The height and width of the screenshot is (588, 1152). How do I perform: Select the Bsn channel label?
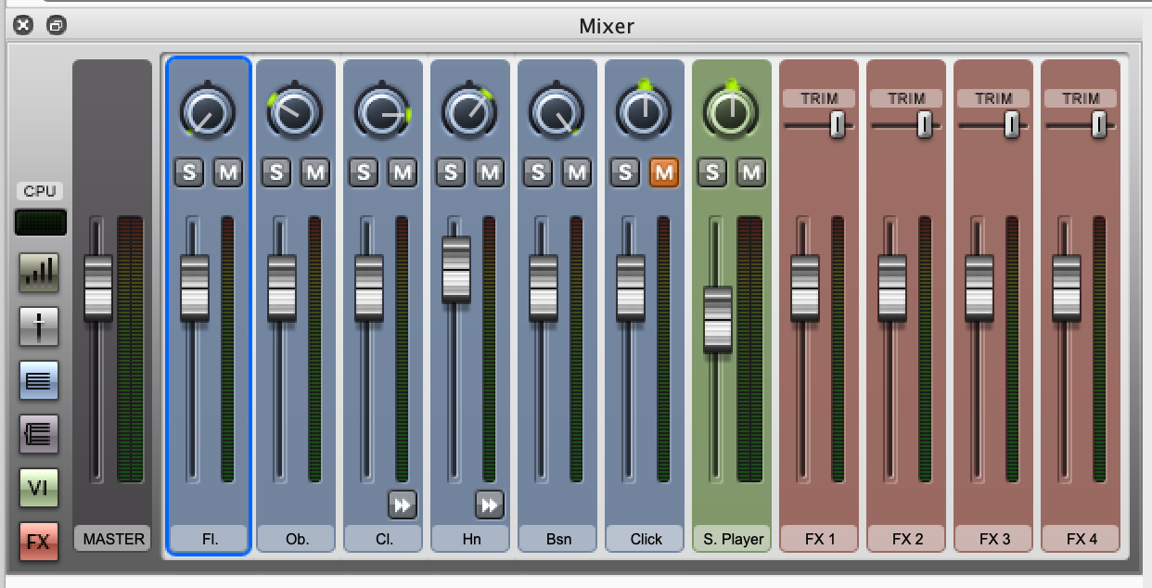558,539
